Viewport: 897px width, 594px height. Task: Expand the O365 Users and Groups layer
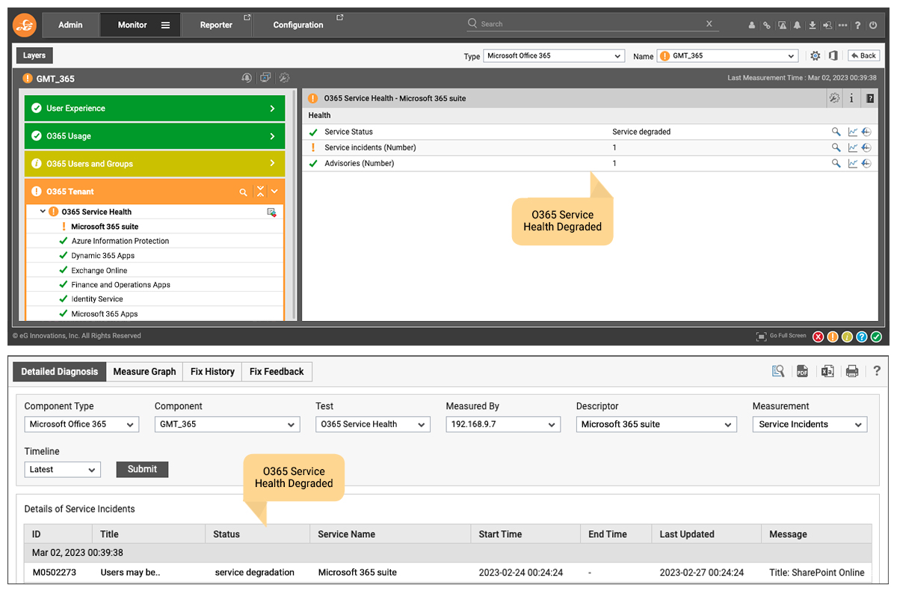coord(155,164)
